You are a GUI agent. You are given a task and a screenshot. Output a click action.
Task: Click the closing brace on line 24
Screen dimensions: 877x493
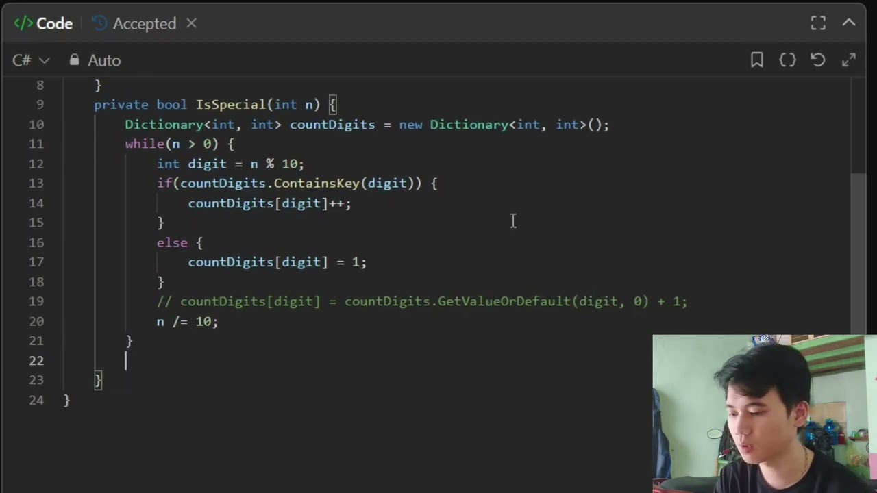66,400
